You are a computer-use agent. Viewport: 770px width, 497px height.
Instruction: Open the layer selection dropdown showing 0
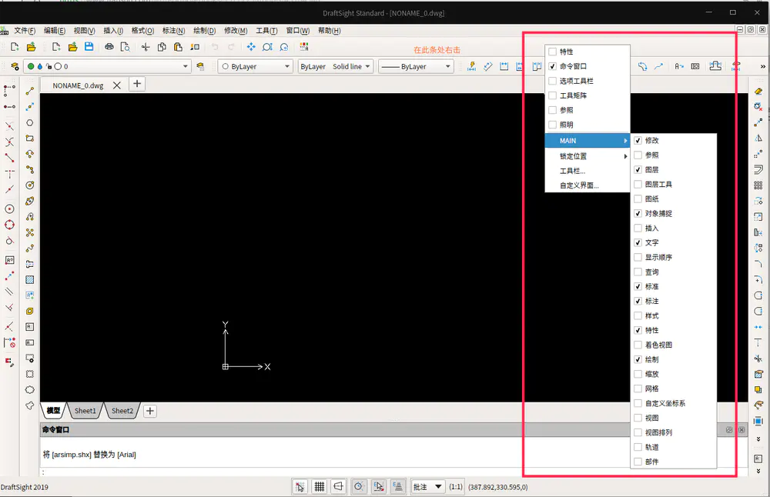tap(107, 67)
